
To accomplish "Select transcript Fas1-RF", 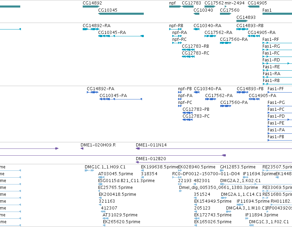I will pyautogui.click(x=271, y=39).
